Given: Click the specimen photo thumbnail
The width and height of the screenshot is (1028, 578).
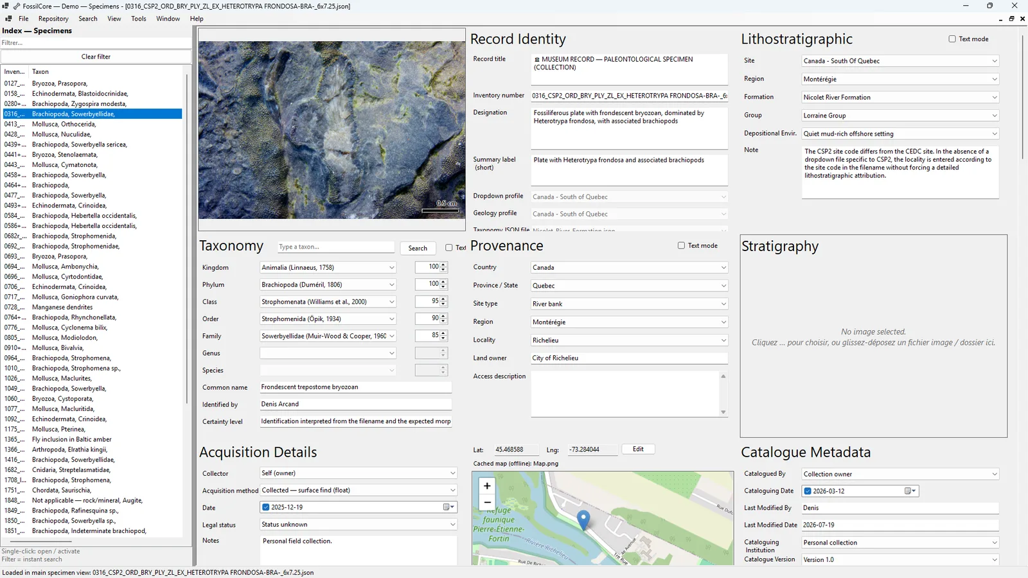Looking at the screenshot, I should [332, 130].
